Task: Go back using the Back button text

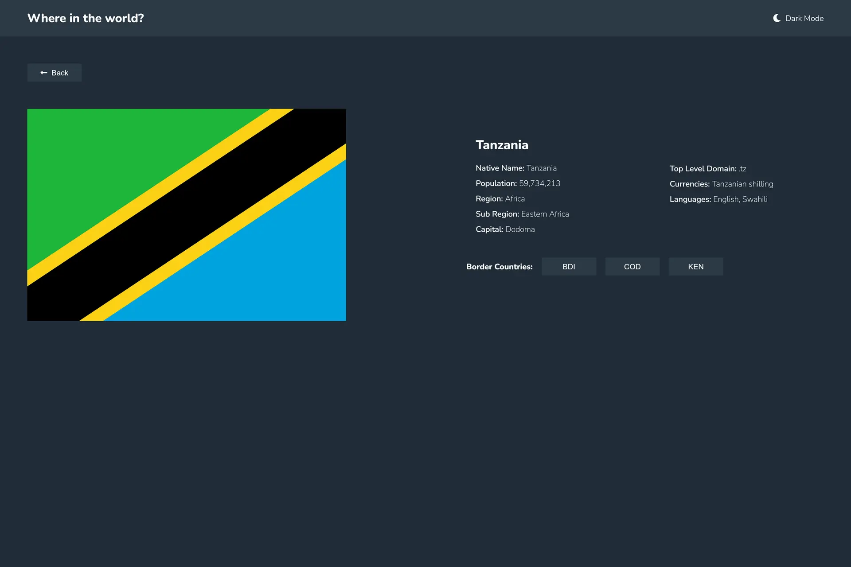Action: (x=60, y=73)
